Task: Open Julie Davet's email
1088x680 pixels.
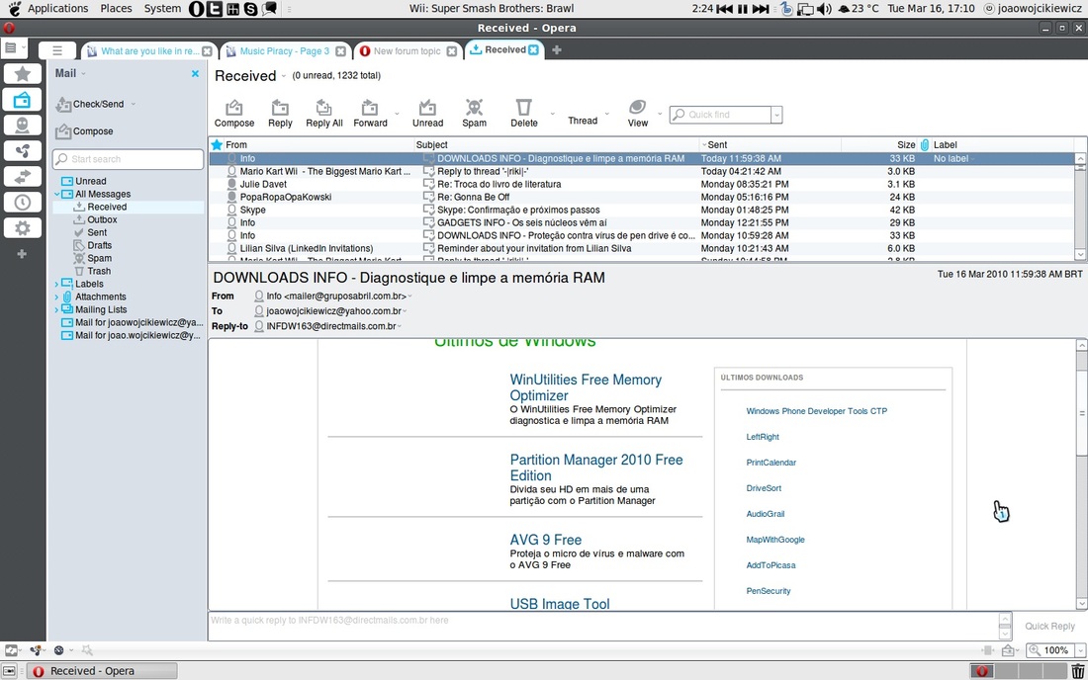Action: [x=643, y=185]
